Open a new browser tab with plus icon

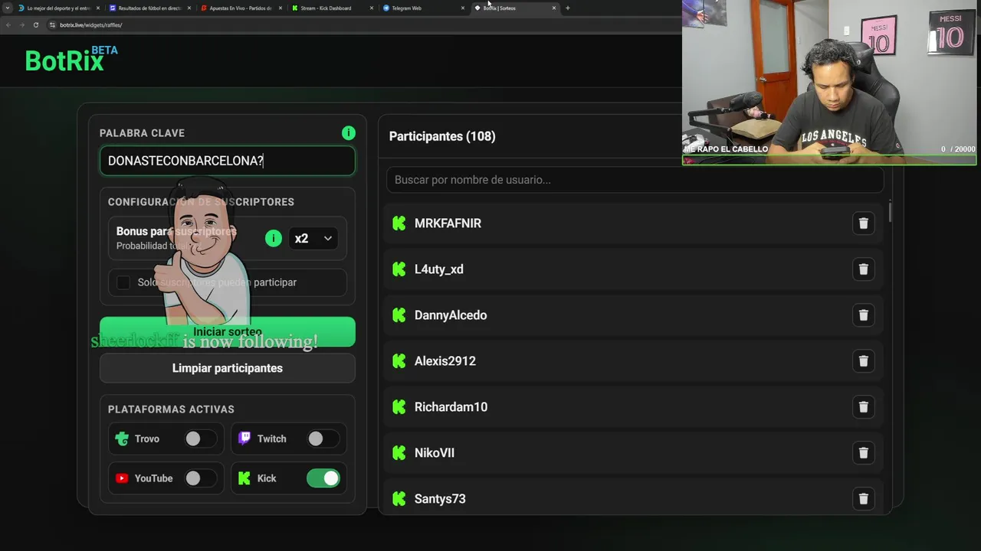point(568,8)
